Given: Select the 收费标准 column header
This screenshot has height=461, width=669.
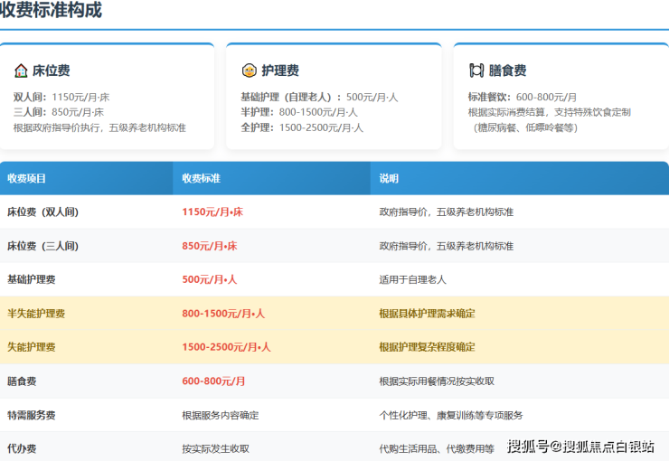Looking at the screenshot, I should 201,179.
